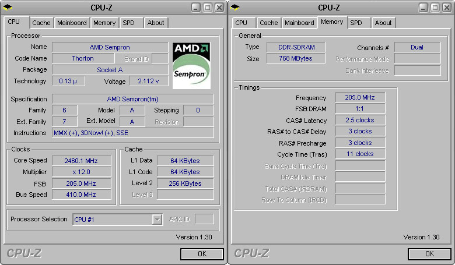Image resolution: width=455 pixels, height=265 pixels.
Task: Close the right CPU-Z window
Action: pos(447,8)
